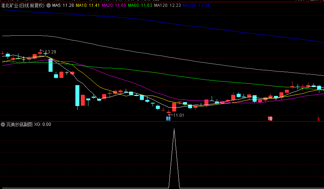
Task: Click the large cyan candle below 13.29
Action: tap(50, 65)
